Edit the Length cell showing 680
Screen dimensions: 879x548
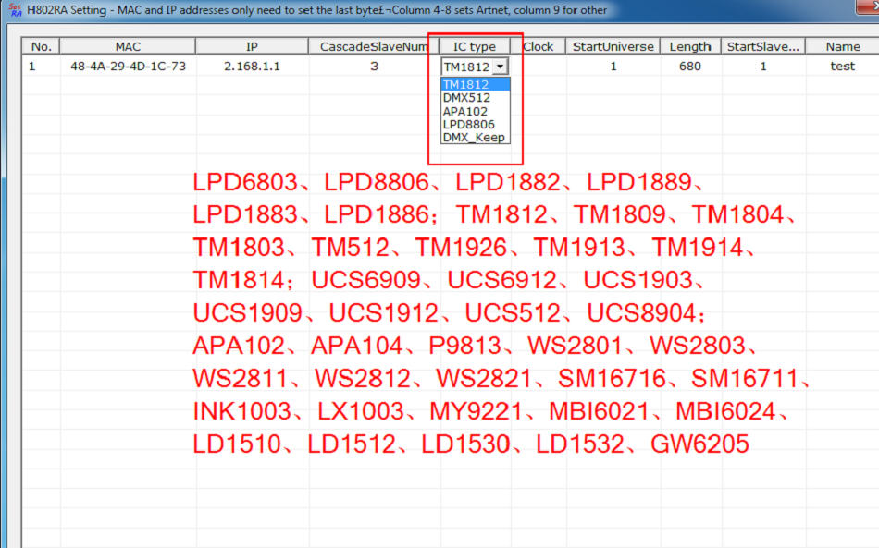(x=690, y=66)
